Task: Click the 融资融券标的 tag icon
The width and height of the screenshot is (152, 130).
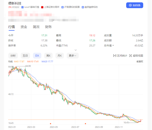Action: point(83,7)
